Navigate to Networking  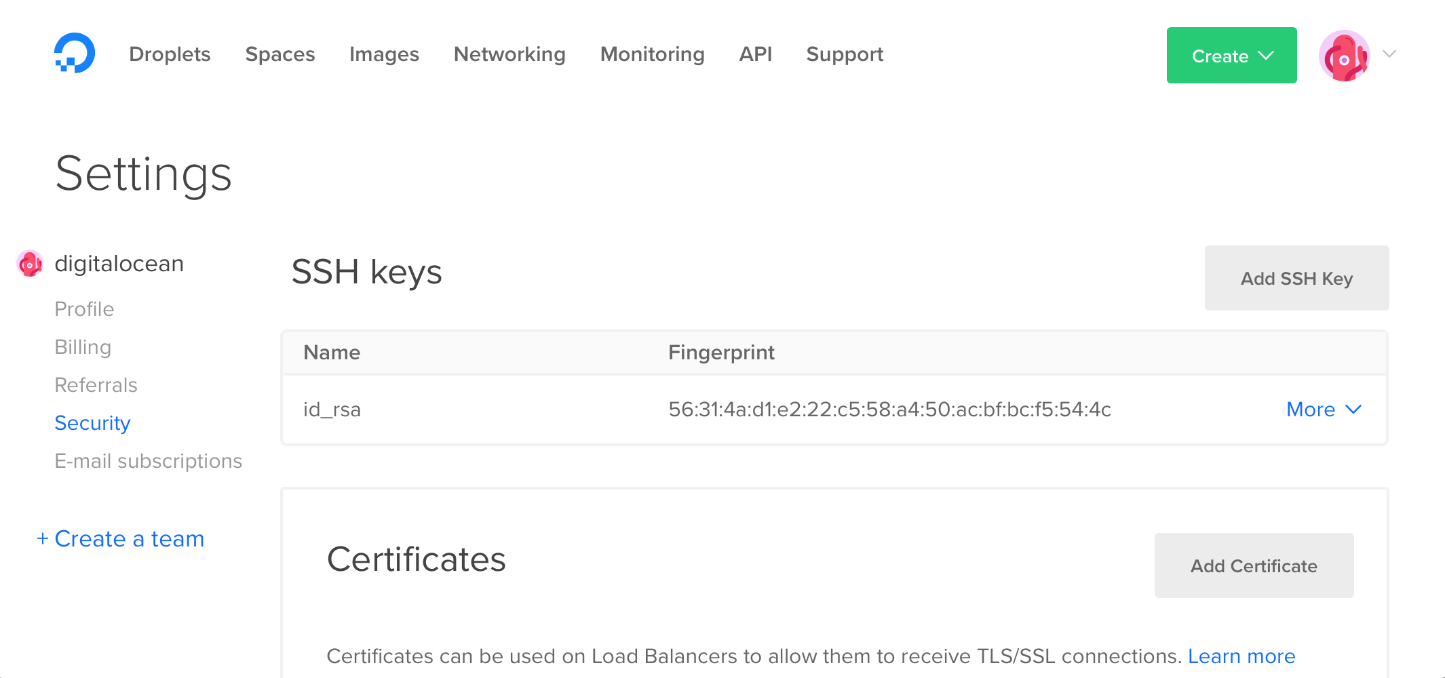509,54
